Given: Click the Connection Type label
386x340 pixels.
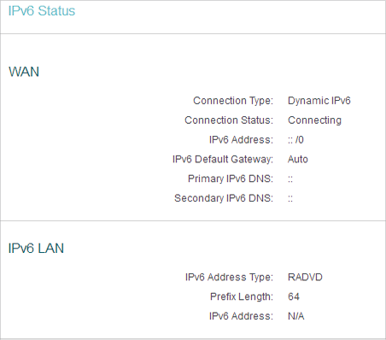Looking at the screenshot, I should click(233, 101).
